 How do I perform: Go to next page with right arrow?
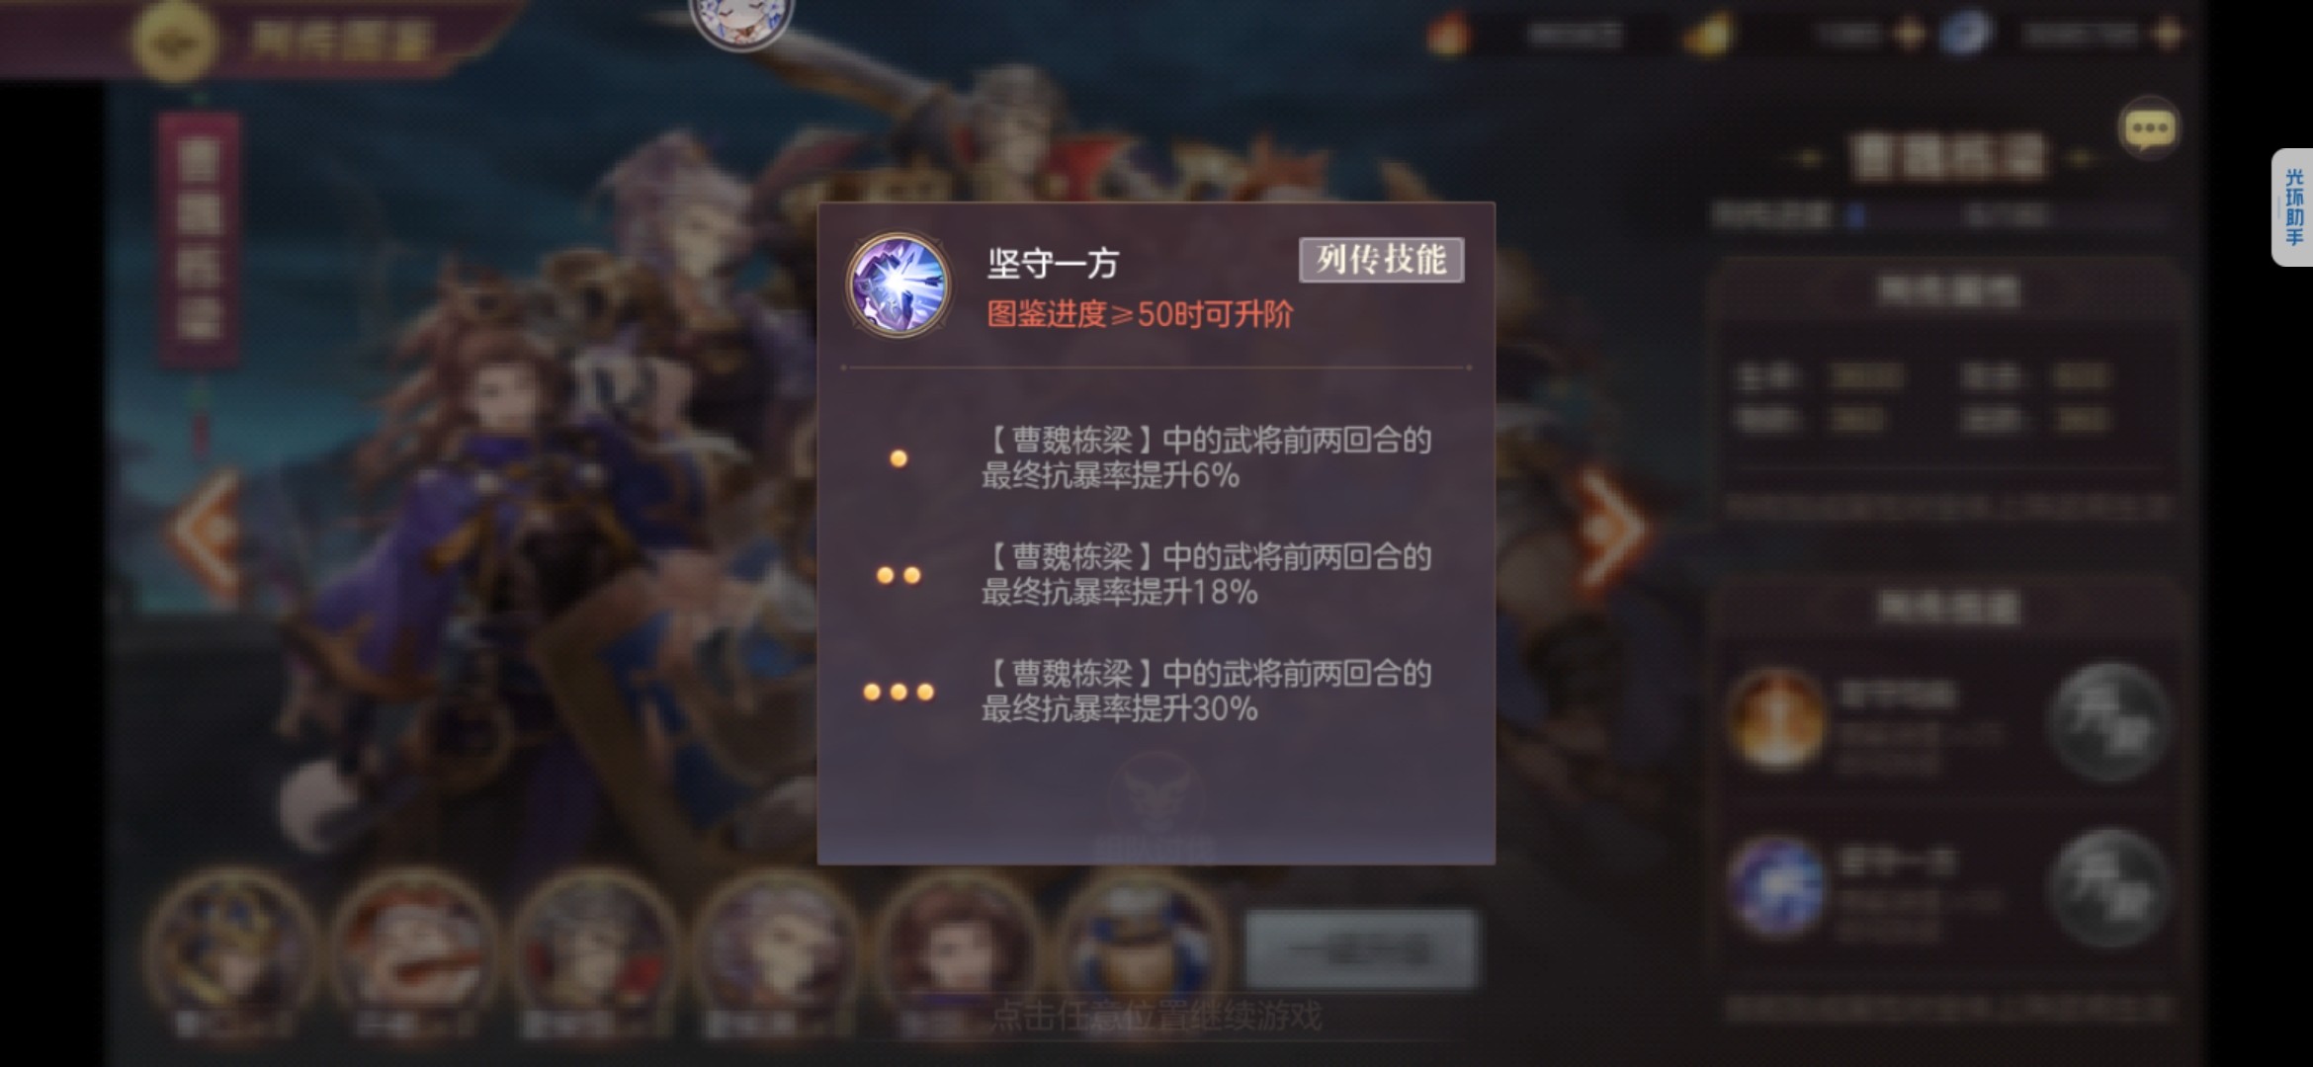pyautogui.click(x=1611, y=532)
